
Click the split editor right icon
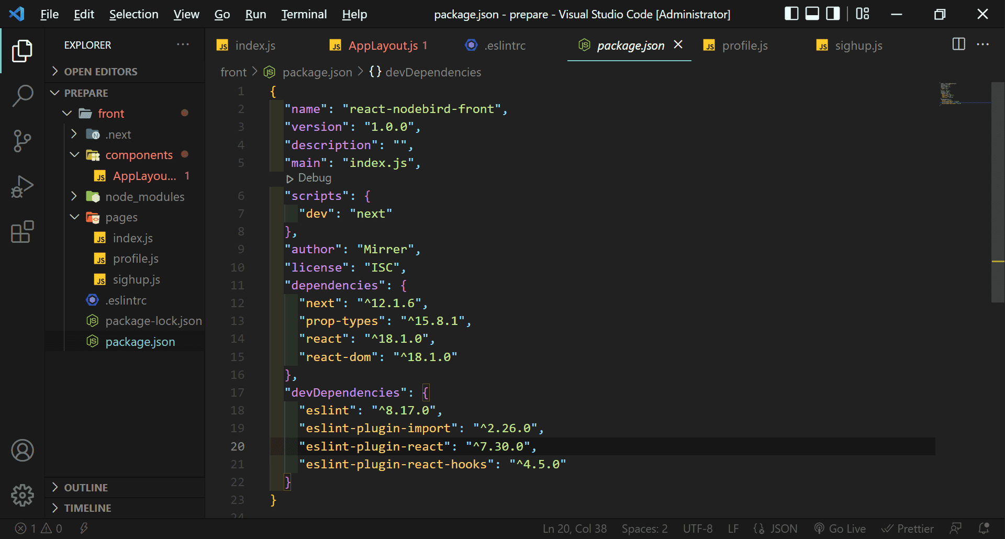958,44
